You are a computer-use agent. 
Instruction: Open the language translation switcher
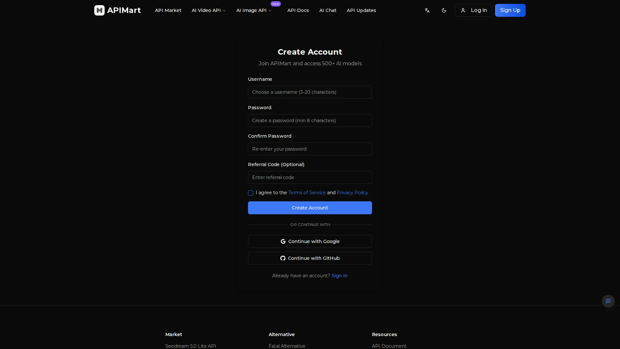(427, 10)
